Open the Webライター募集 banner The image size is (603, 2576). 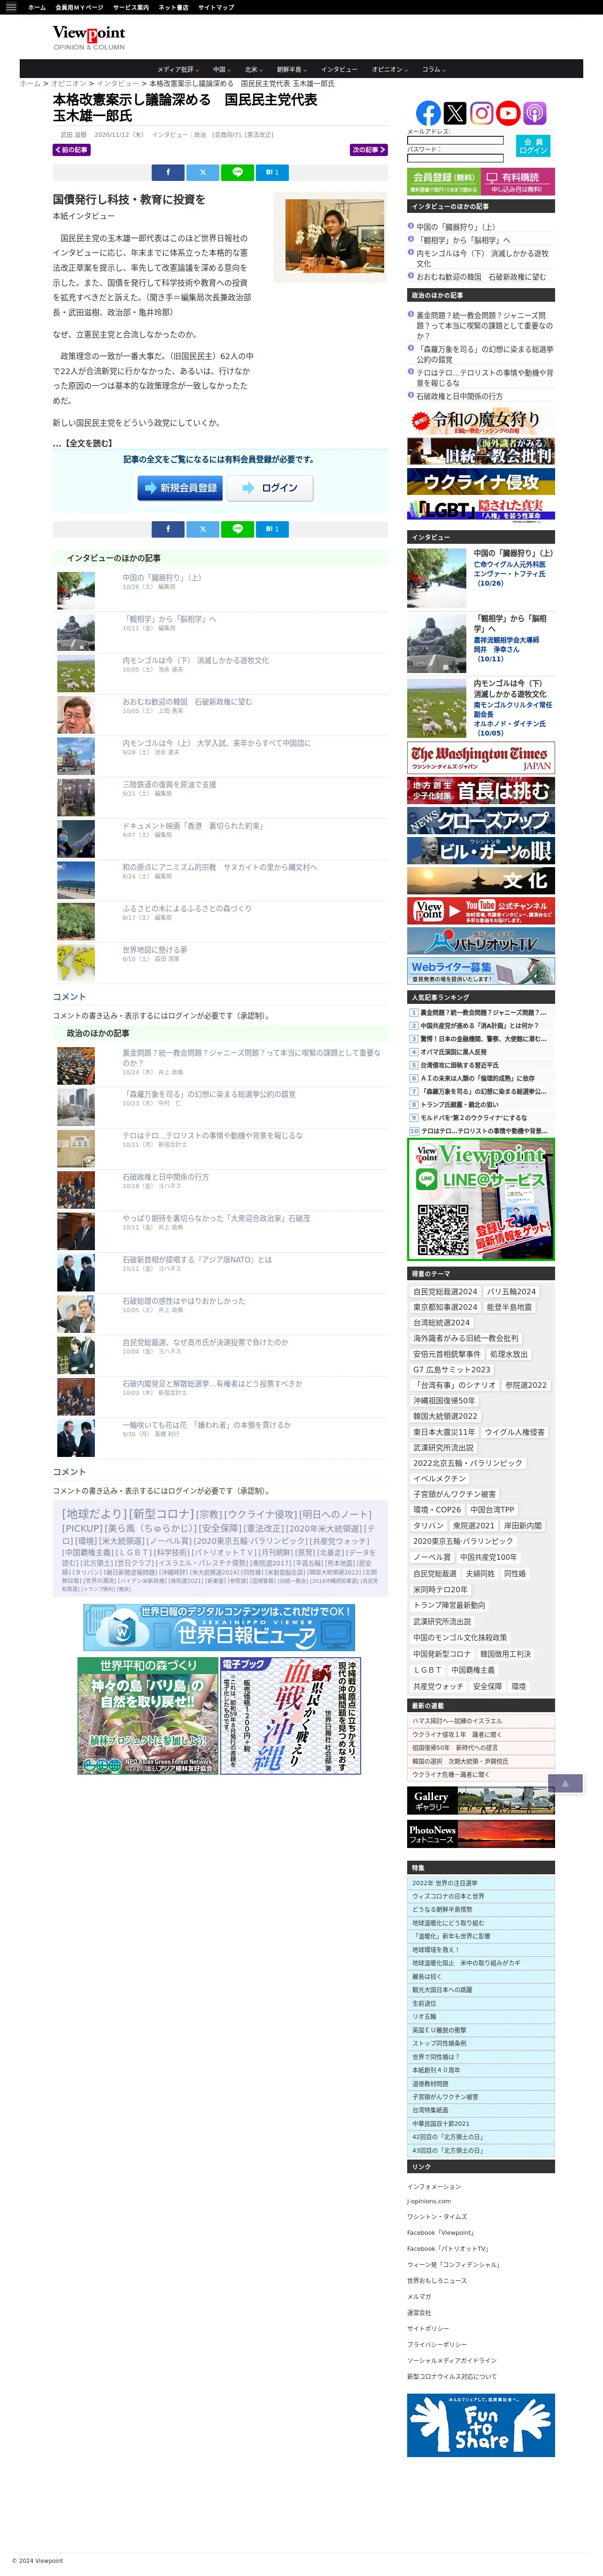click(x=481, y=971)
